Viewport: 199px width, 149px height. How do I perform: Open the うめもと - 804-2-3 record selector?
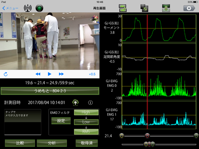50,91
